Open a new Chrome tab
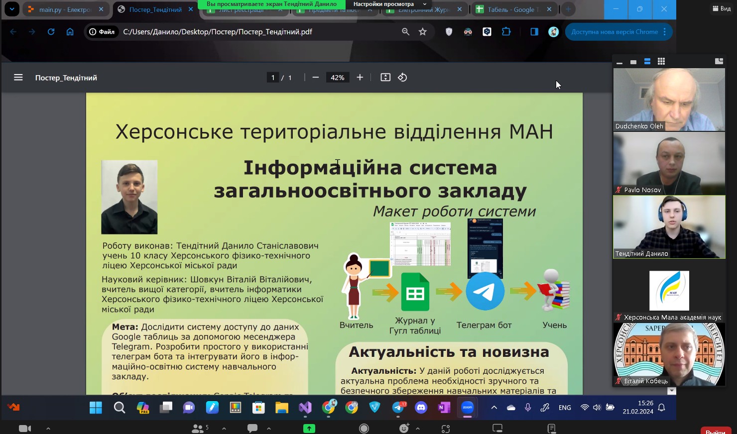The image size is (737, 434). pos(568,9)
